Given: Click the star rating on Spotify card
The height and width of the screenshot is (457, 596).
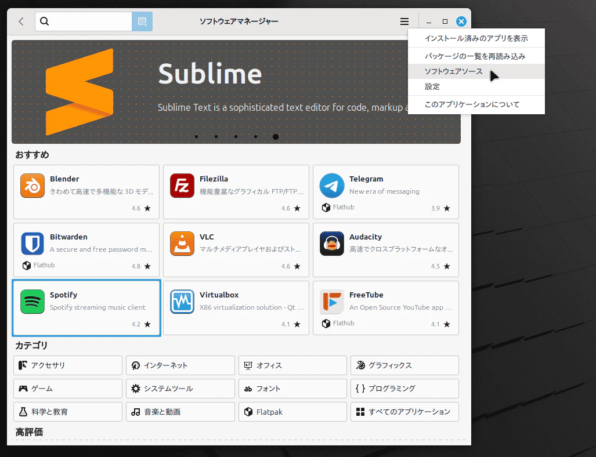Looking at the screenshot, I should (142, 324).
